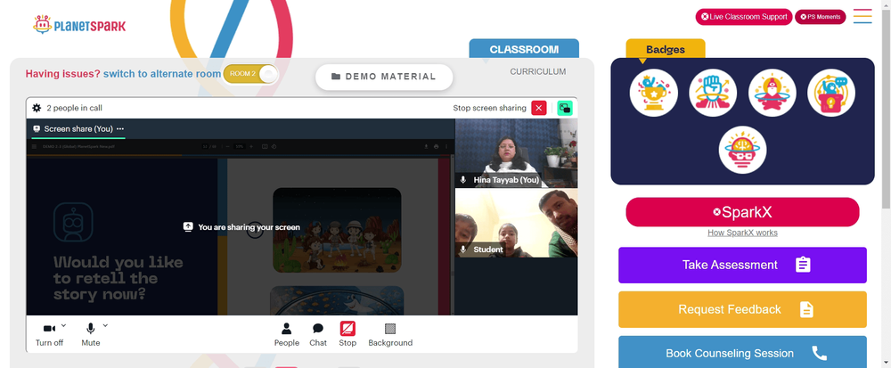Screen dimensions: 891x368
Task: Open the People panel
Action: (x=286, y=334)
